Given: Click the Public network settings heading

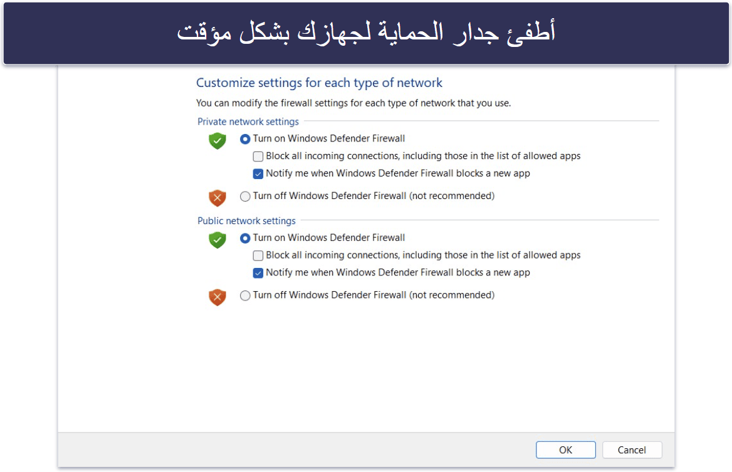Looking at the screenshot, I should [x=246, y=220].
